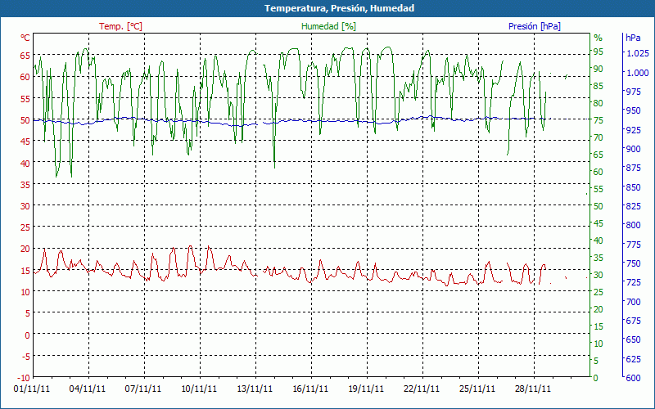
Task: Click the '07/11/11' date label
Action: coord(142,389)
